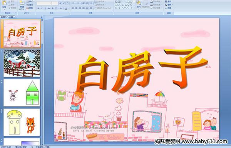Toggle Bold text formatting
The width and height of the screenshot is (231, 148).
point(38,8)
